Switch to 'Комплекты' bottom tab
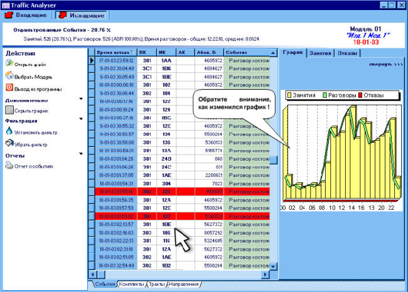 [131, 284]
